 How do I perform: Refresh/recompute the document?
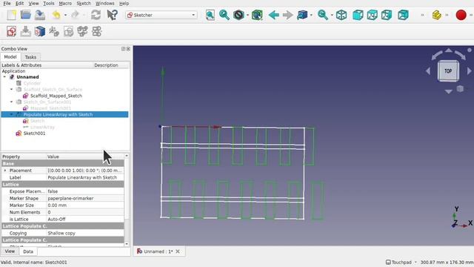point(96,15)
